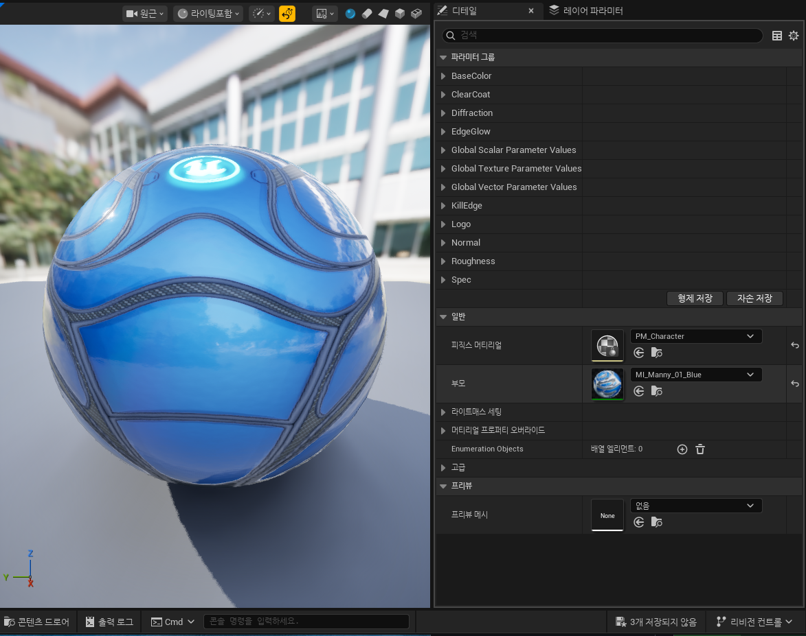
Task: Empty the Enumeration Objects array with trash icon
Action: pyautogui.click(x=700, y=449)
